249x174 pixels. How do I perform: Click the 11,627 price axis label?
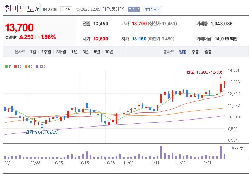click(234, 105)
